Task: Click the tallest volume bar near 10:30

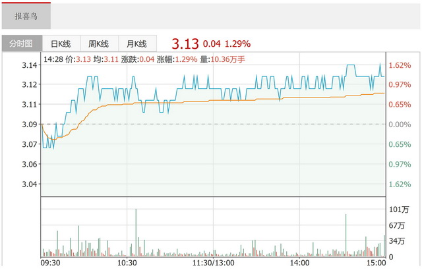Action: click(x=136, y=231)
